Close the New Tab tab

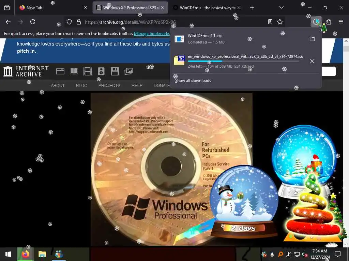[86, 8]
